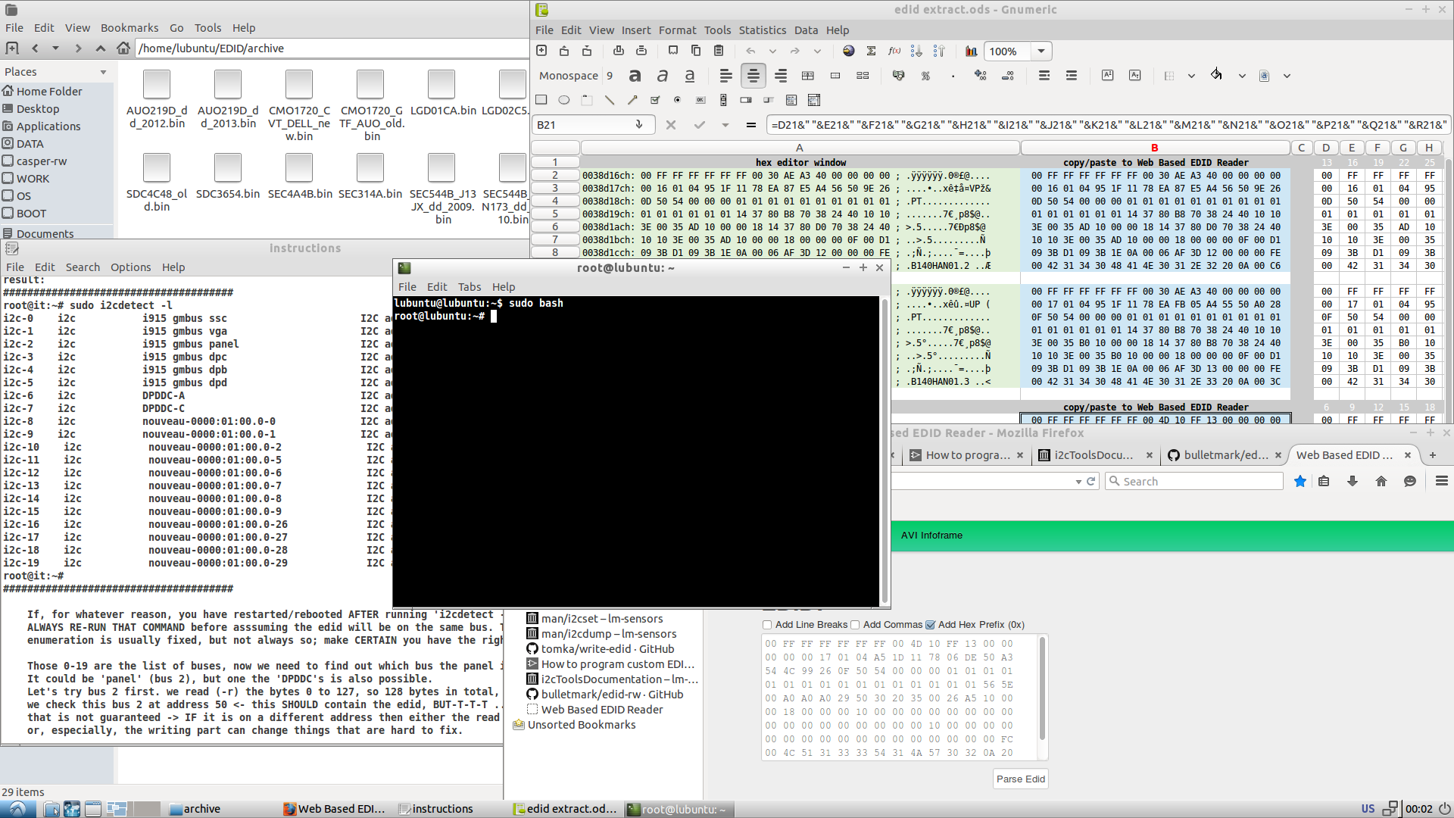Open Firefox's hamburger menu
This screenshot has height=818, width=1454.
point(1442,481)
